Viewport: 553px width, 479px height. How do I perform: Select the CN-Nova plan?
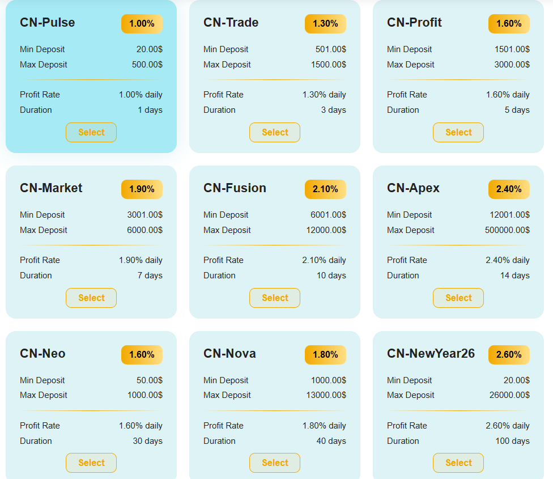pos(275,463)
